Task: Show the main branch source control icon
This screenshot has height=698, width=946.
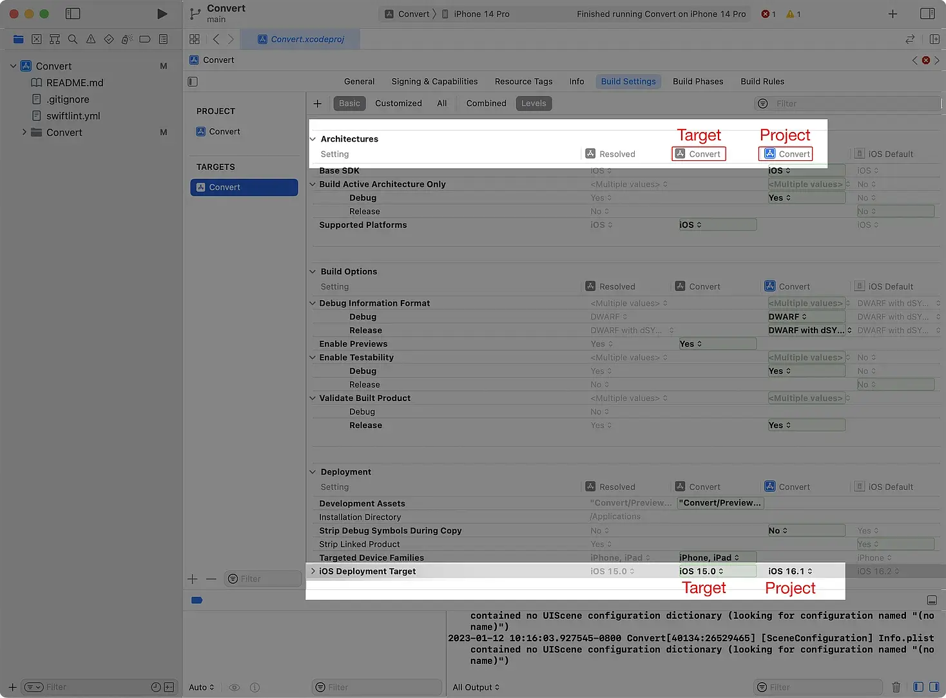Action: (x=195, y=14)
